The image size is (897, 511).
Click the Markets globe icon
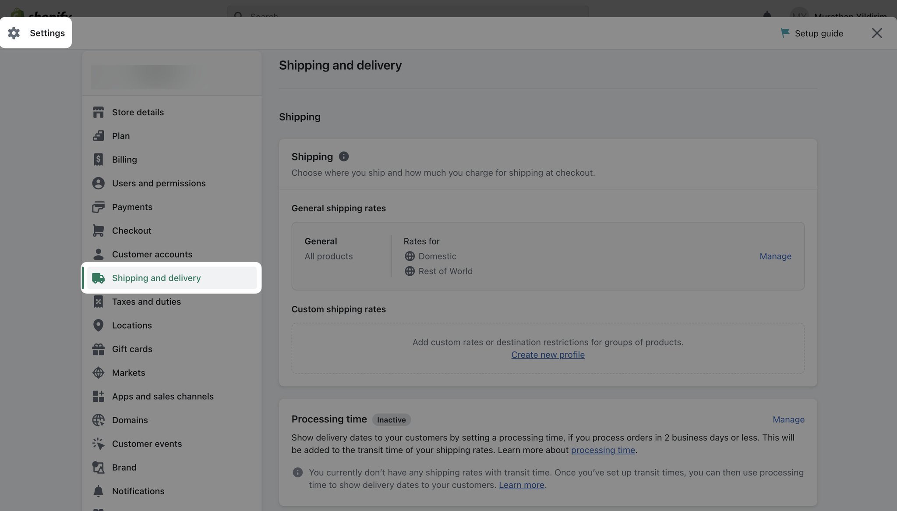pyautogui.click(x=98, y=373)
